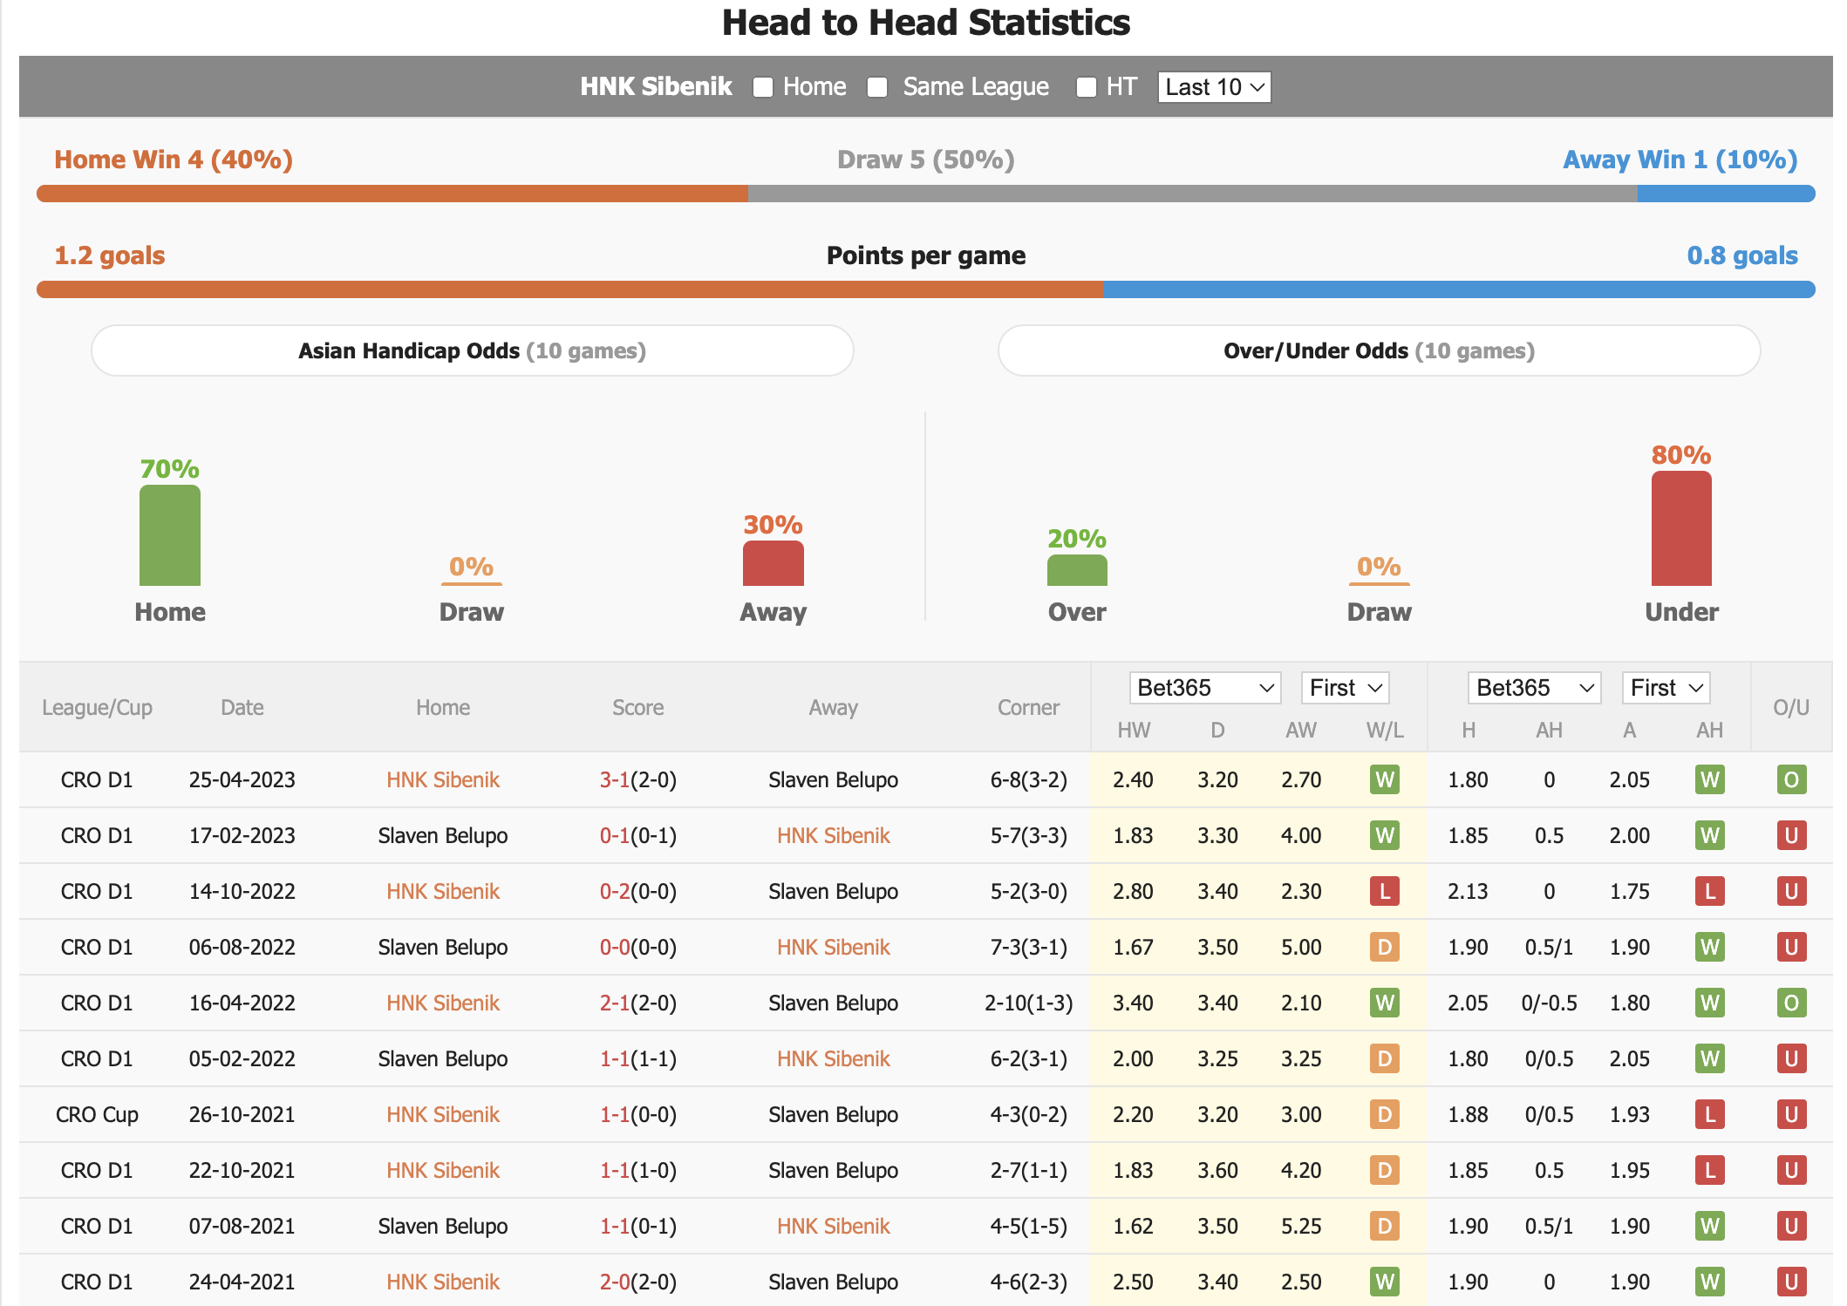The width and height of the screenshot is (1847, 1306).
Task: Click the 1.2 goals label
Action: pos(110,255)
